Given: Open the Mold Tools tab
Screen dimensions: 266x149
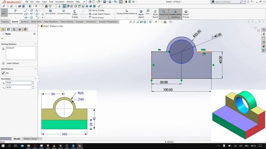Looking at the screenshot, I should tap(36, 22).
